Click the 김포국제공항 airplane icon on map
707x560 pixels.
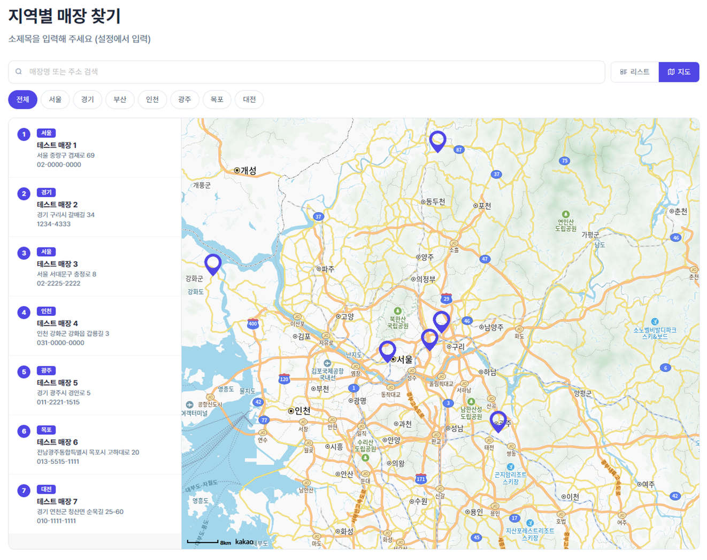327,363
